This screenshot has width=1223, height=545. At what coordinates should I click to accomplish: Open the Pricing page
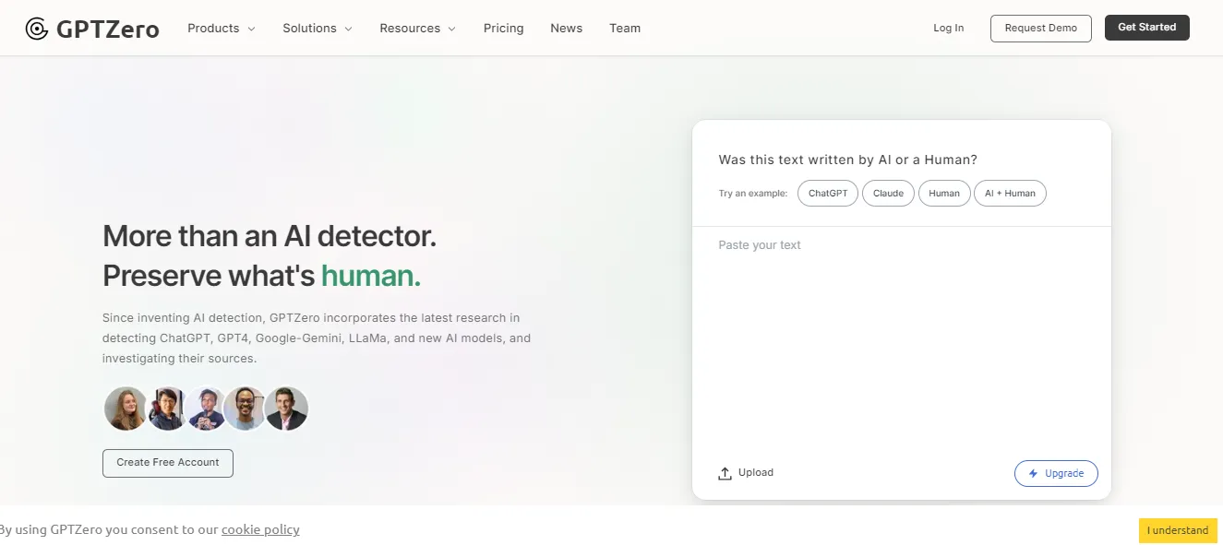503,29
